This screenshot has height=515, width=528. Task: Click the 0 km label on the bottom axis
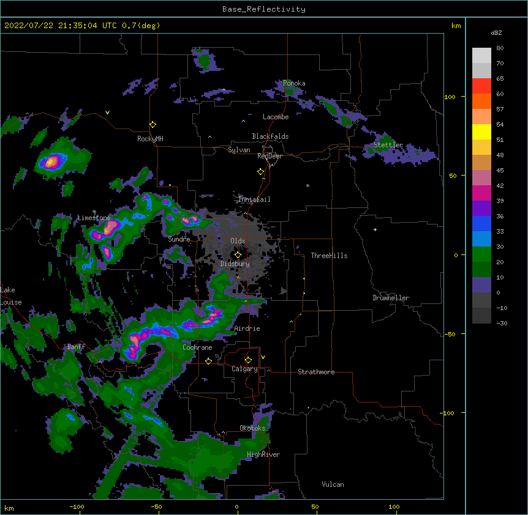pos(236,506)
